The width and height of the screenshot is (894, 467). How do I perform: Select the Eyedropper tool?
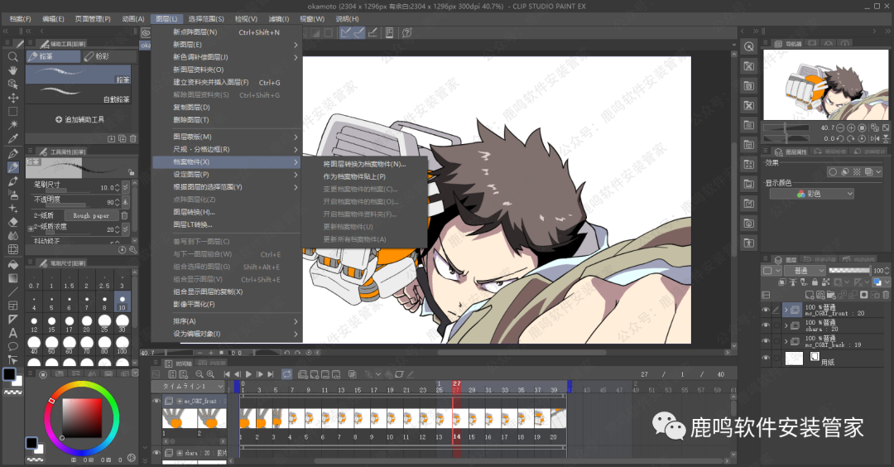click(x=12, y=139)
